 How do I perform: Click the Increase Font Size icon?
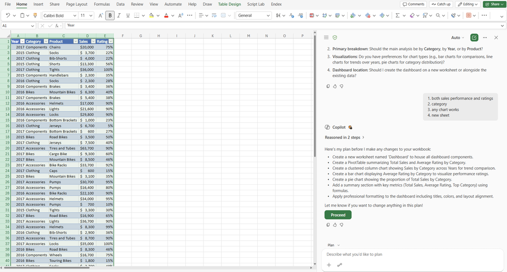100,15
